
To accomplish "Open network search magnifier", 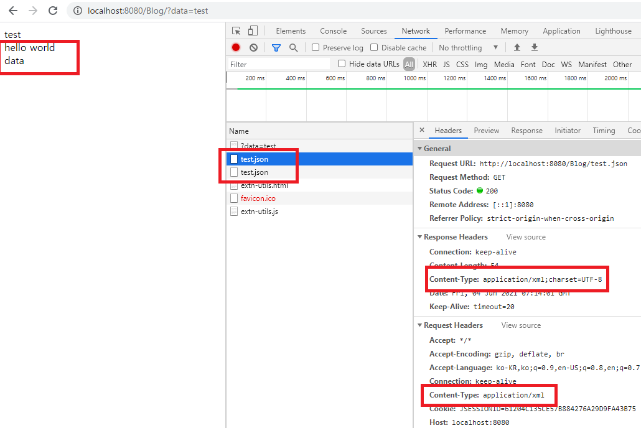I will 293,48.
